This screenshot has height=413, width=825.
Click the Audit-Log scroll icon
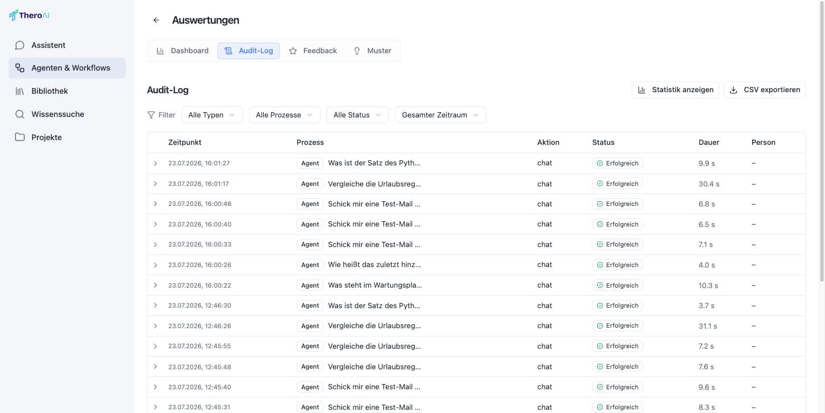click(x=228, y=51)
